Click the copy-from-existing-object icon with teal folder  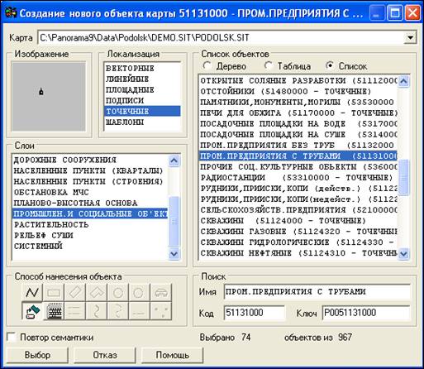[32, 311]
